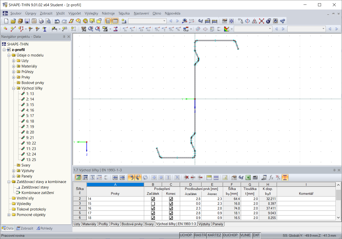This screenshot has height=239, width=342.
Task: Open model info with the 'i' sphere icon
Action: pos(269,21)
